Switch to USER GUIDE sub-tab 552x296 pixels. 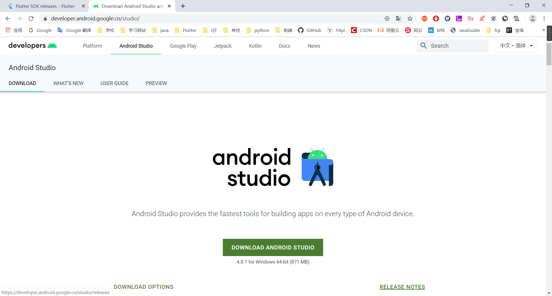(114, 83)
